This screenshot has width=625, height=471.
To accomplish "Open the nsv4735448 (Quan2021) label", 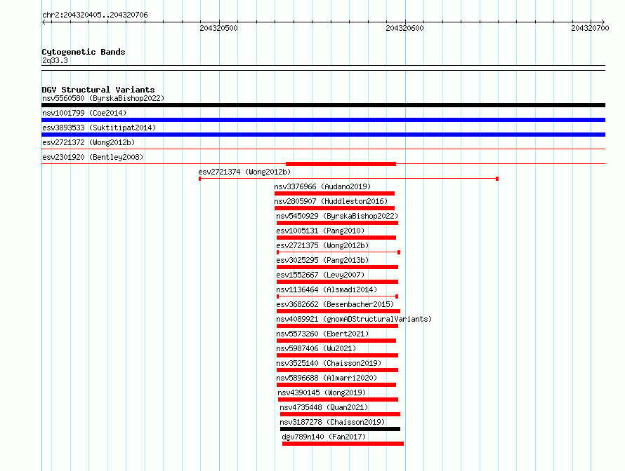I will pos(324,407).
